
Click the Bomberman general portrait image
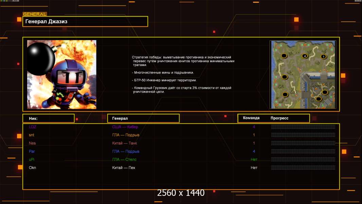click(62, 74)
